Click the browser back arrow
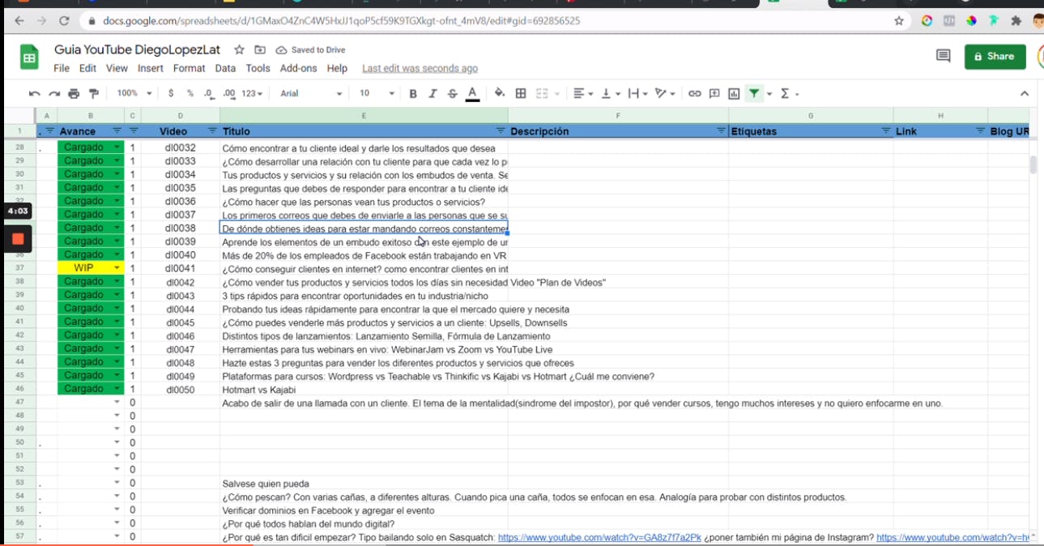The width and height of the screenshot is (1044, 546). [x=19, y=21]
